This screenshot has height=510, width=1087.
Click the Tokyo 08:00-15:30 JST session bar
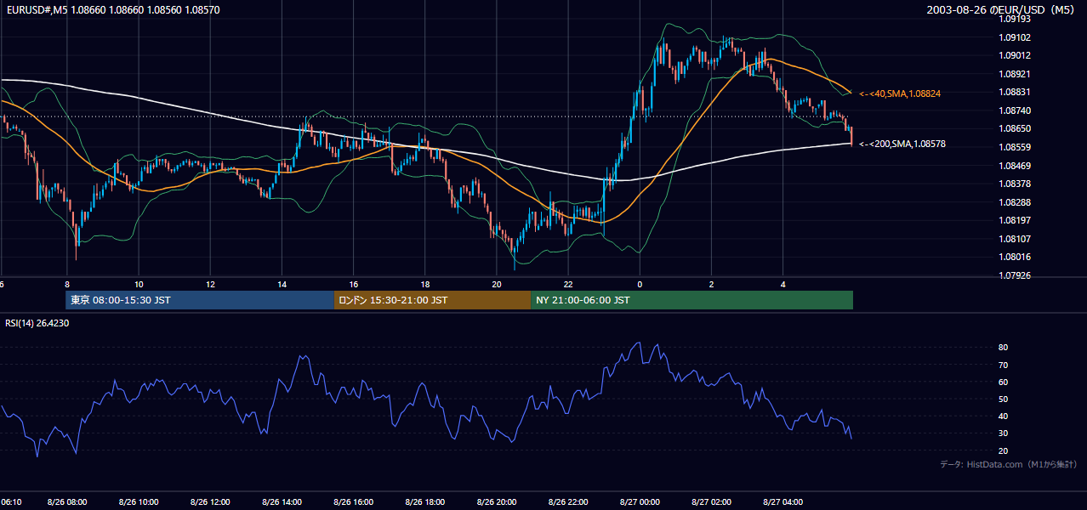(x=200, y=300)
